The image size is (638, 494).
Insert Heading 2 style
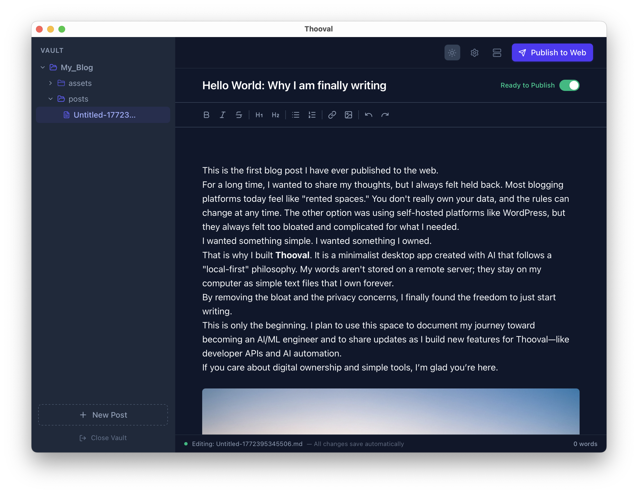275,115
